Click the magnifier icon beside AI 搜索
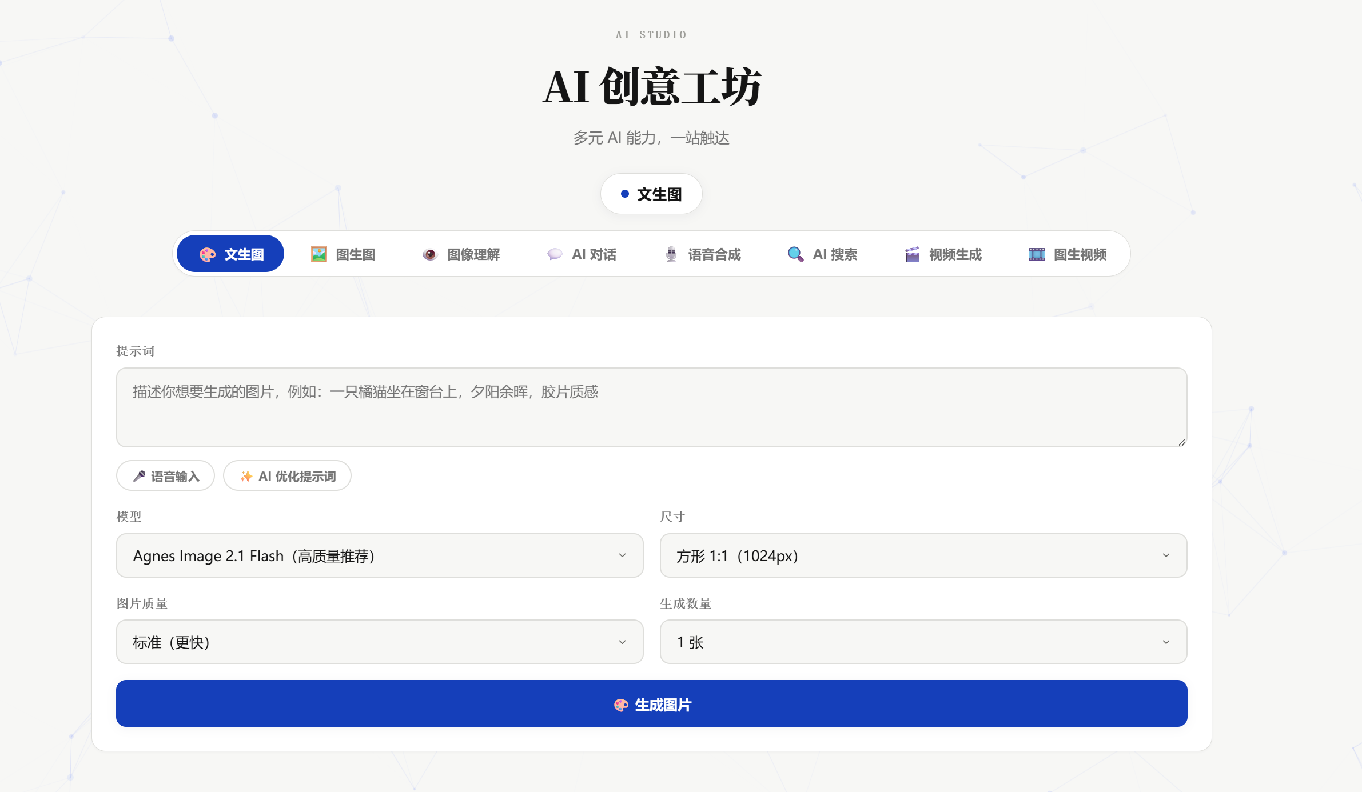Viewport: 1362px width, 792px height. click(x=796, y=254)
